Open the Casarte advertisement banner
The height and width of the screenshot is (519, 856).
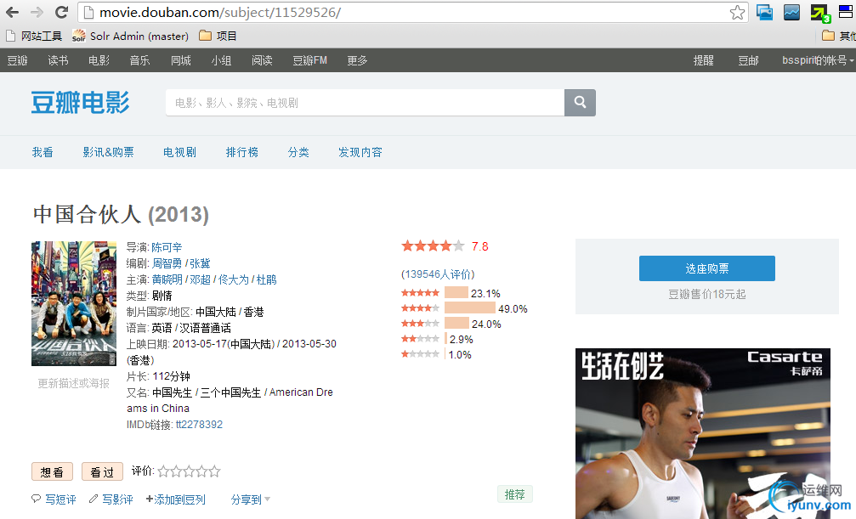[703, 433]
